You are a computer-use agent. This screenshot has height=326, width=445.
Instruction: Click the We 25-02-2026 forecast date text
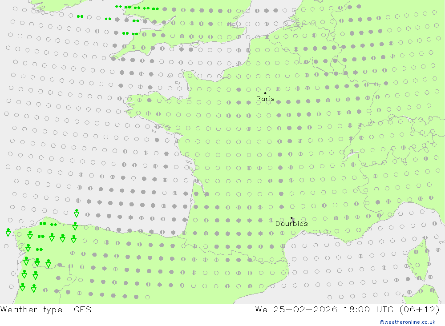[296, 310]
